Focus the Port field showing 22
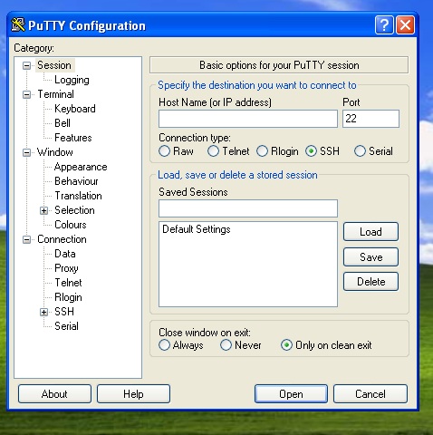Image resolution: width=433 pixels, height=435 pixels. (x=370, y=119)
